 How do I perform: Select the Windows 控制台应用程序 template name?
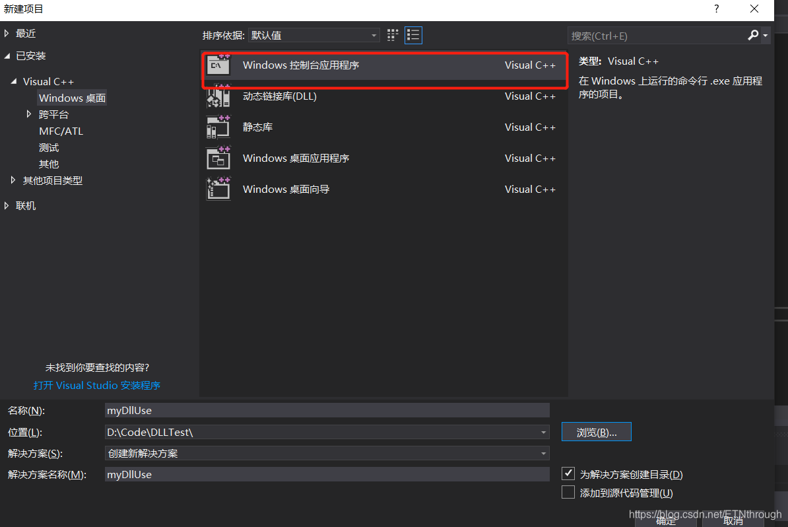(x=300, y=65)
